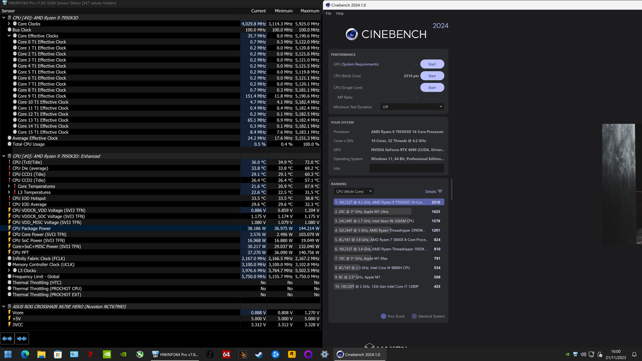Click the notification bell in the system tray
The height and width of the screenshot is (361, 642).
[x=634, y=354]
